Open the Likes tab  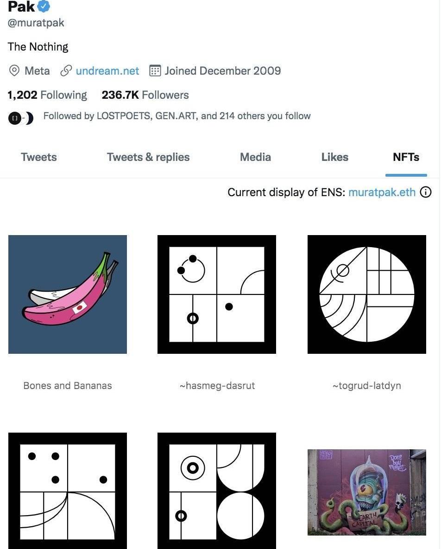[x=334, y=157]
